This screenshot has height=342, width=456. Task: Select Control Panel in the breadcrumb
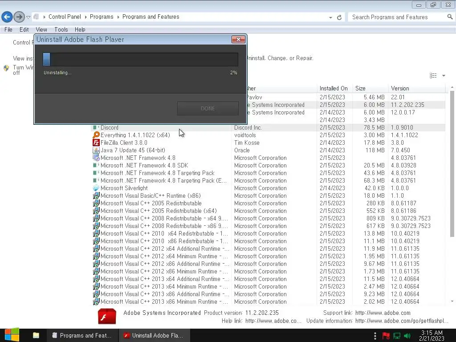pyautogui.click(x=65, y=17)
